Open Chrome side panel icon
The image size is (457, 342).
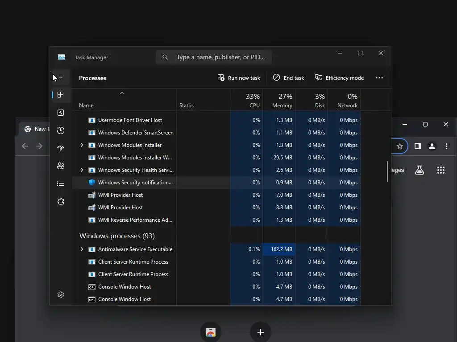click(x=418, y=146)
